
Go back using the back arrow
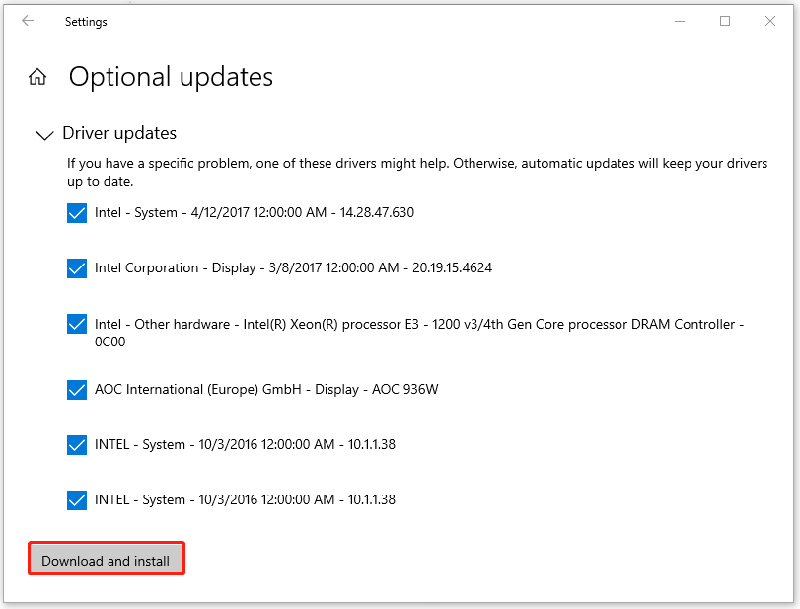point(28,21)
